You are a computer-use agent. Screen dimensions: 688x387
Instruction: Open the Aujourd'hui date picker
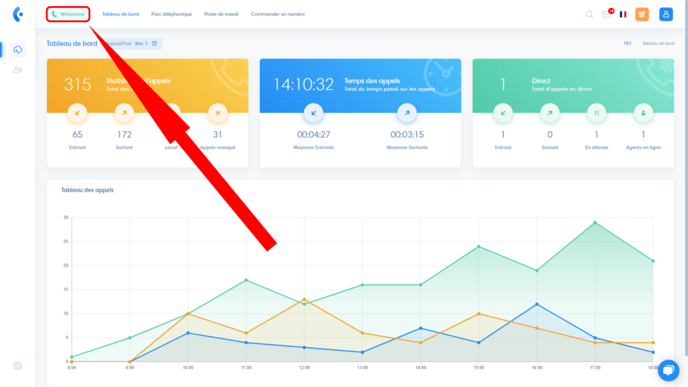[132, 44]
